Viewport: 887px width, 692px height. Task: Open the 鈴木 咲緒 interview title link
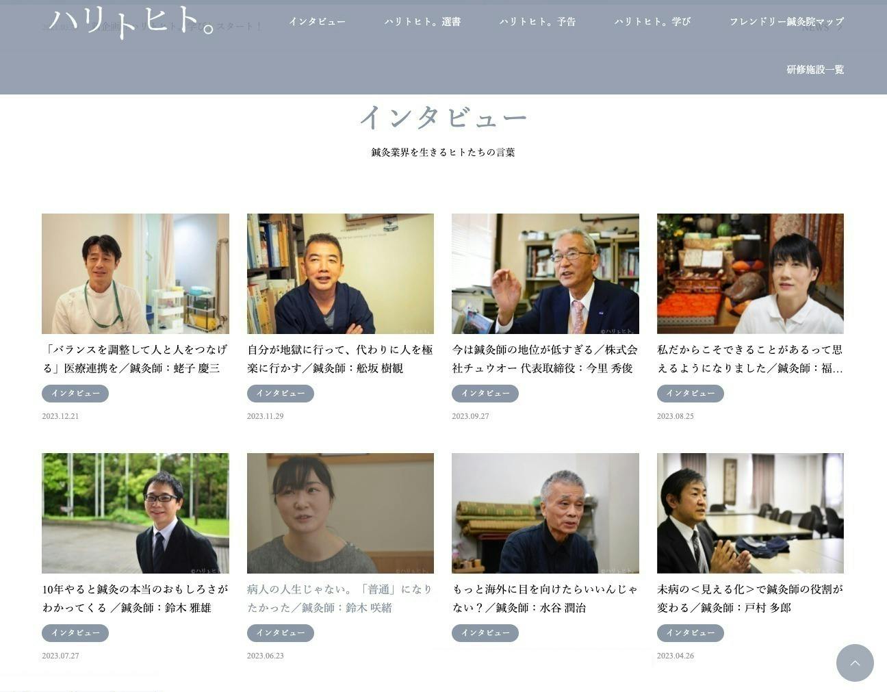(x=340, y=598)
